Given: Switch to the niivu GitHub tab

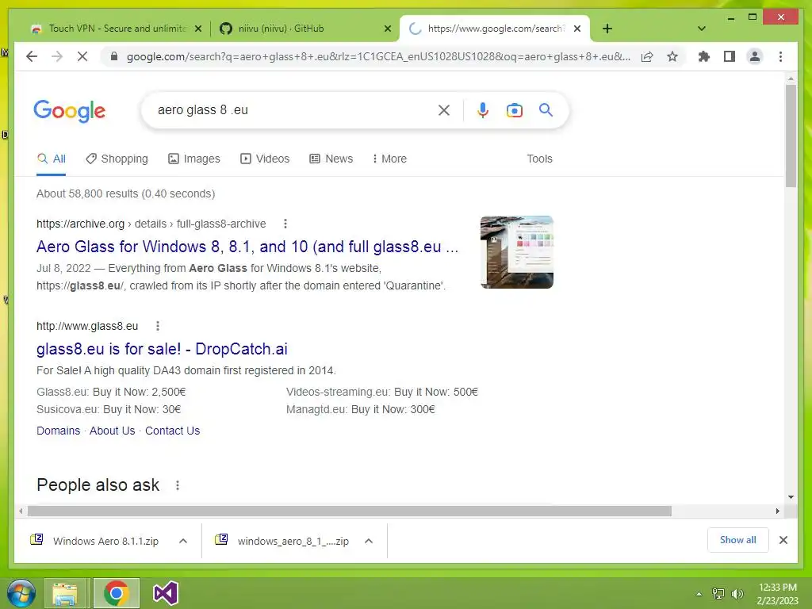Looking at the screenshot, I should click(304, 29).
